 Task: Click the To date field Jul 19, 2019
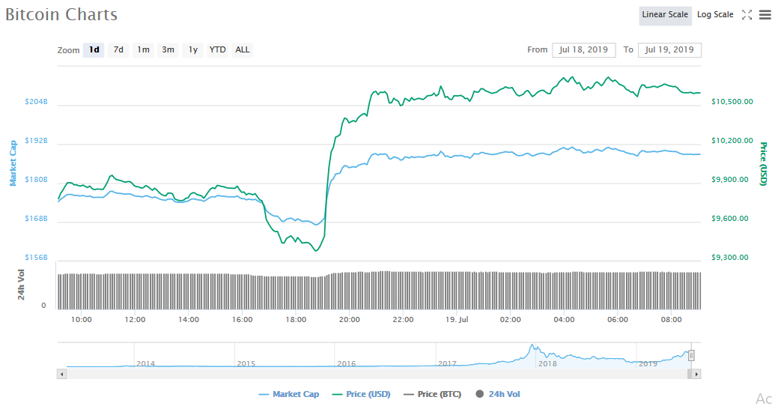point(669,49)
